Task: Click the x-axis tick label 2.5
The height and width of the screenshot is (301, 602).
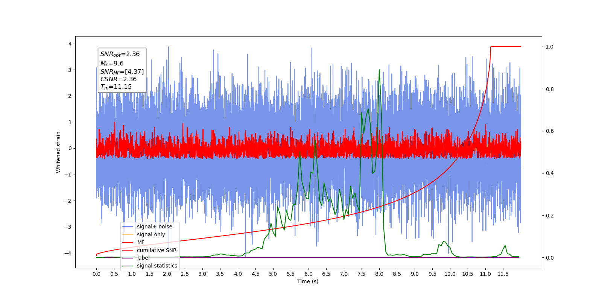Action: click(185, 274)
